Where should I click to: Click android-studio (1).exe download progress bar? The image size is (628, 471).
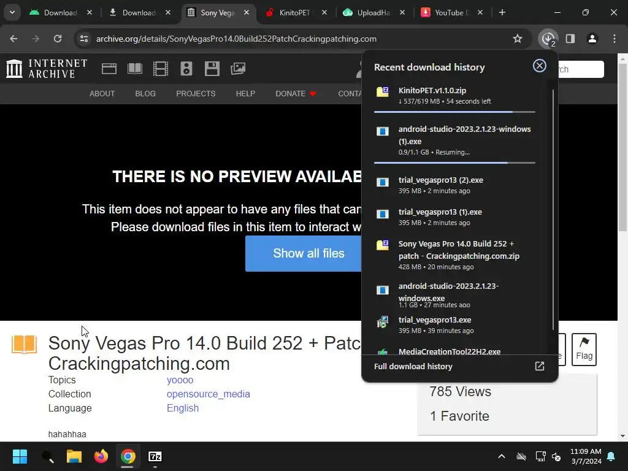pyautogui.click(x=454, y=163)
